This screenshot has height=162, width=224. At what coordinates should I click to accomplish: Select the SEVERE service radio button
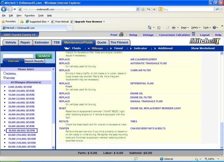(4, 78)
